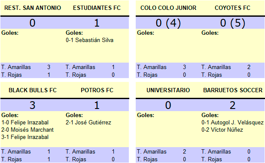Click the COLO COLO JUNIOR header
Image resolution: width=265 pixels, height=163 pixels.
[x=168, y=8]
